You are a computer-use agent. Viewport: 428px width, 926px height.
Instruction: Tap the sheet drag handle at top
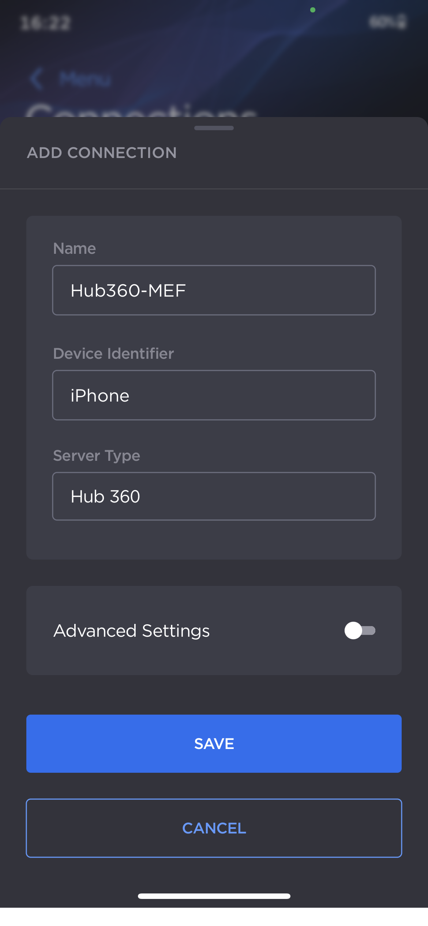214,128
